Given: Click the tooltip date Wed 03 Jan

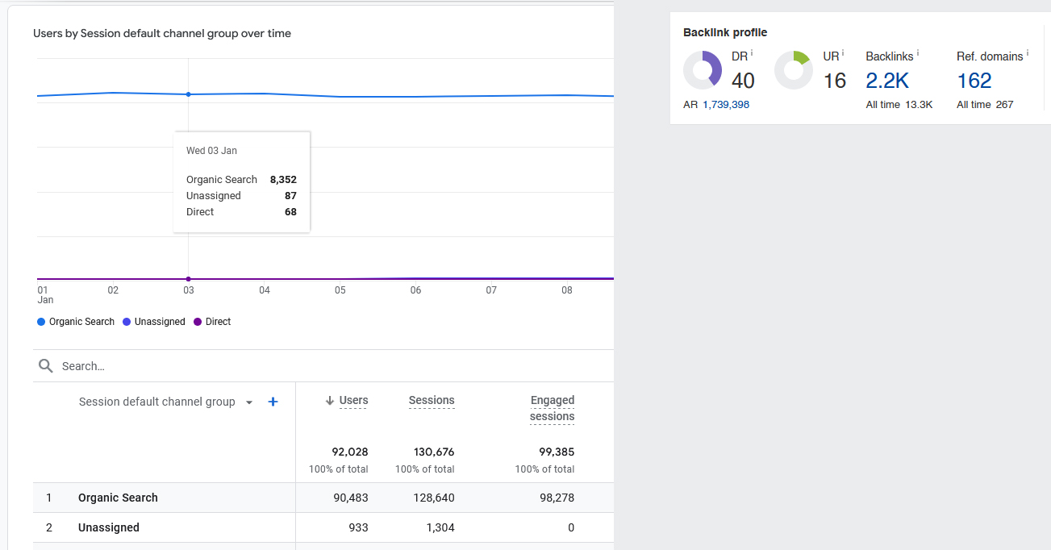Looking at the screenshot, I should (211, 151).
